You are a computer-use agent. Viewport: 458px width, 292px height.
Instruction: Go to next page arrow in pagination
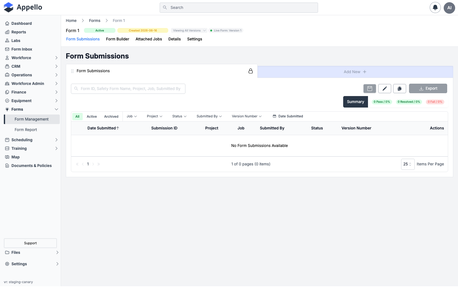(x=93, y=164)
